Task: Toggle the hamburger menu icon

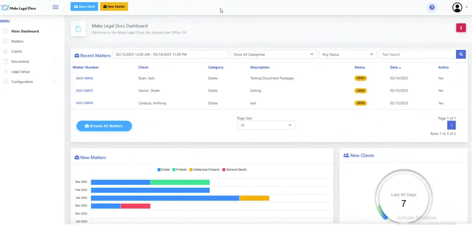Action: click(56, 7)
